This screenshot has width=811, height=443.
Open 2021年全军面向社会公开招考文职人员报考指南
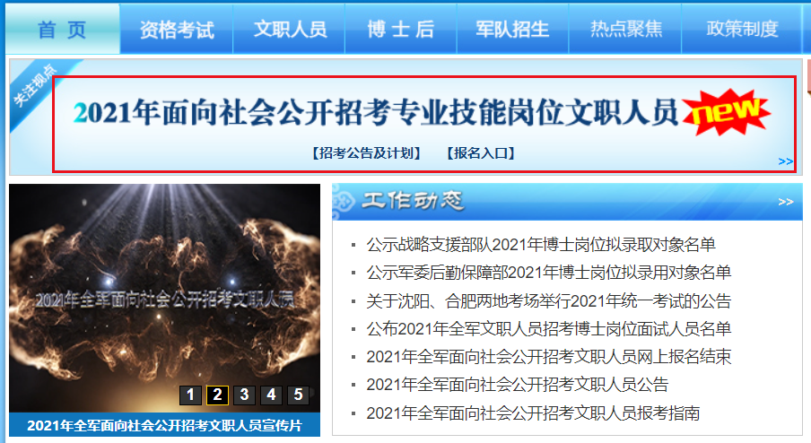click(x=533, y=413)
